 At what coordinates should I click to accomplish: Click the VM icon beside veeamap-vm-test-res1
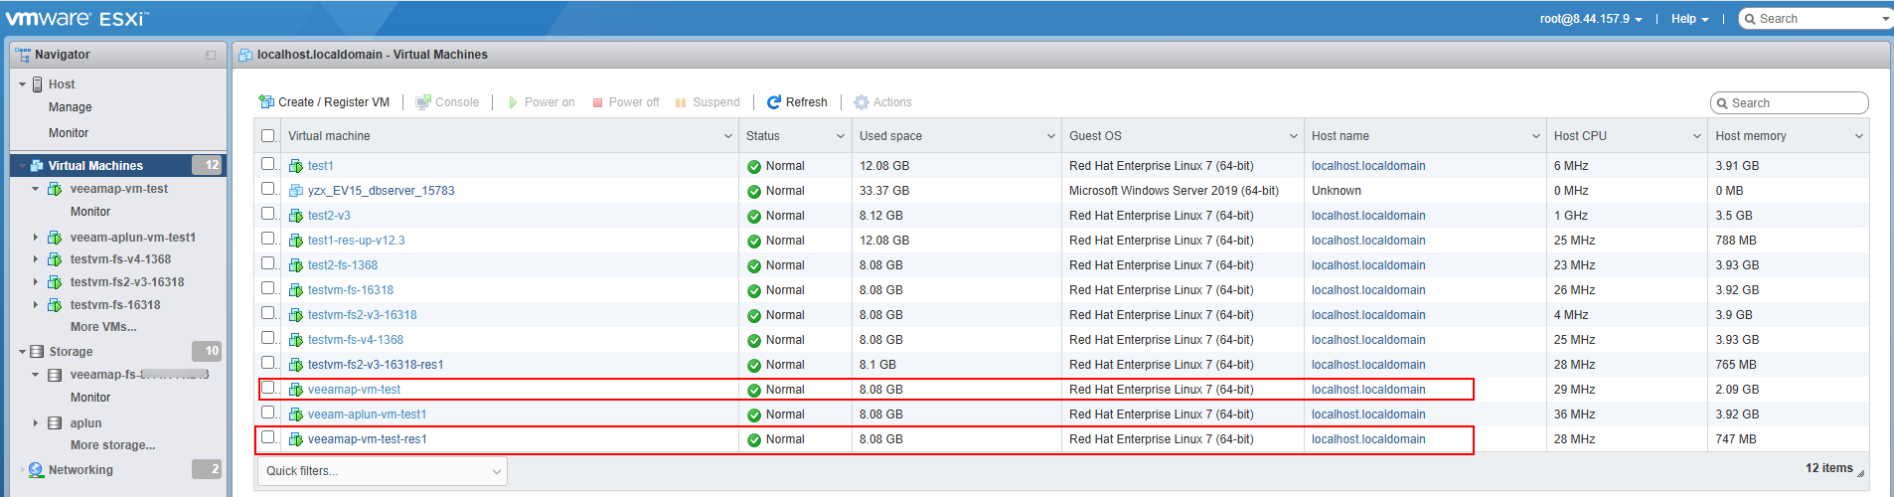[x=296, y=439]
